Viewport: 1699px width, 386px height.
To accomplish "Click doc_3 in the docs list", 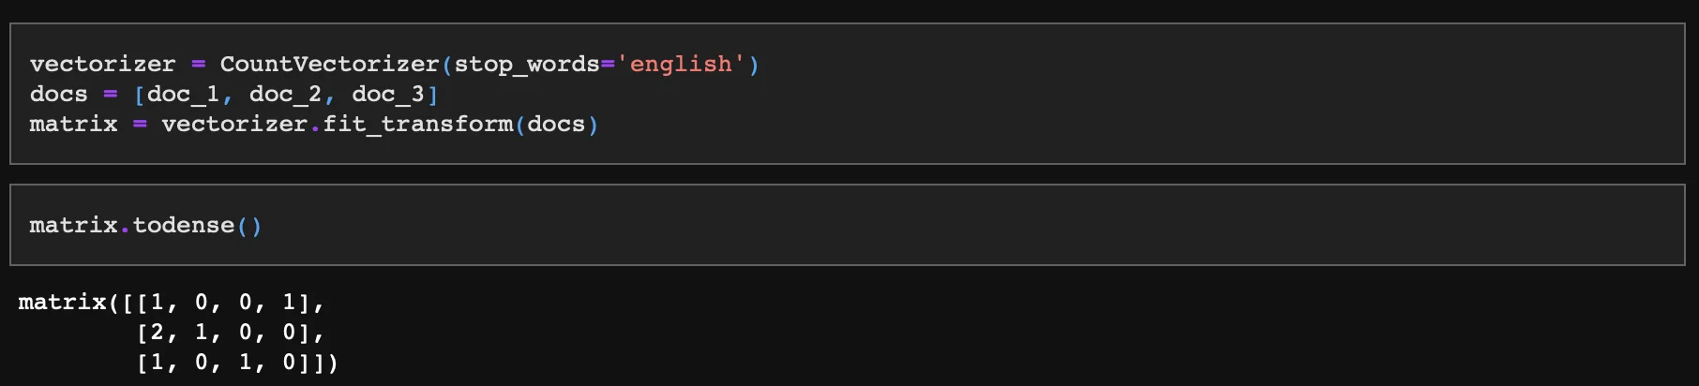I will point(388,94).
